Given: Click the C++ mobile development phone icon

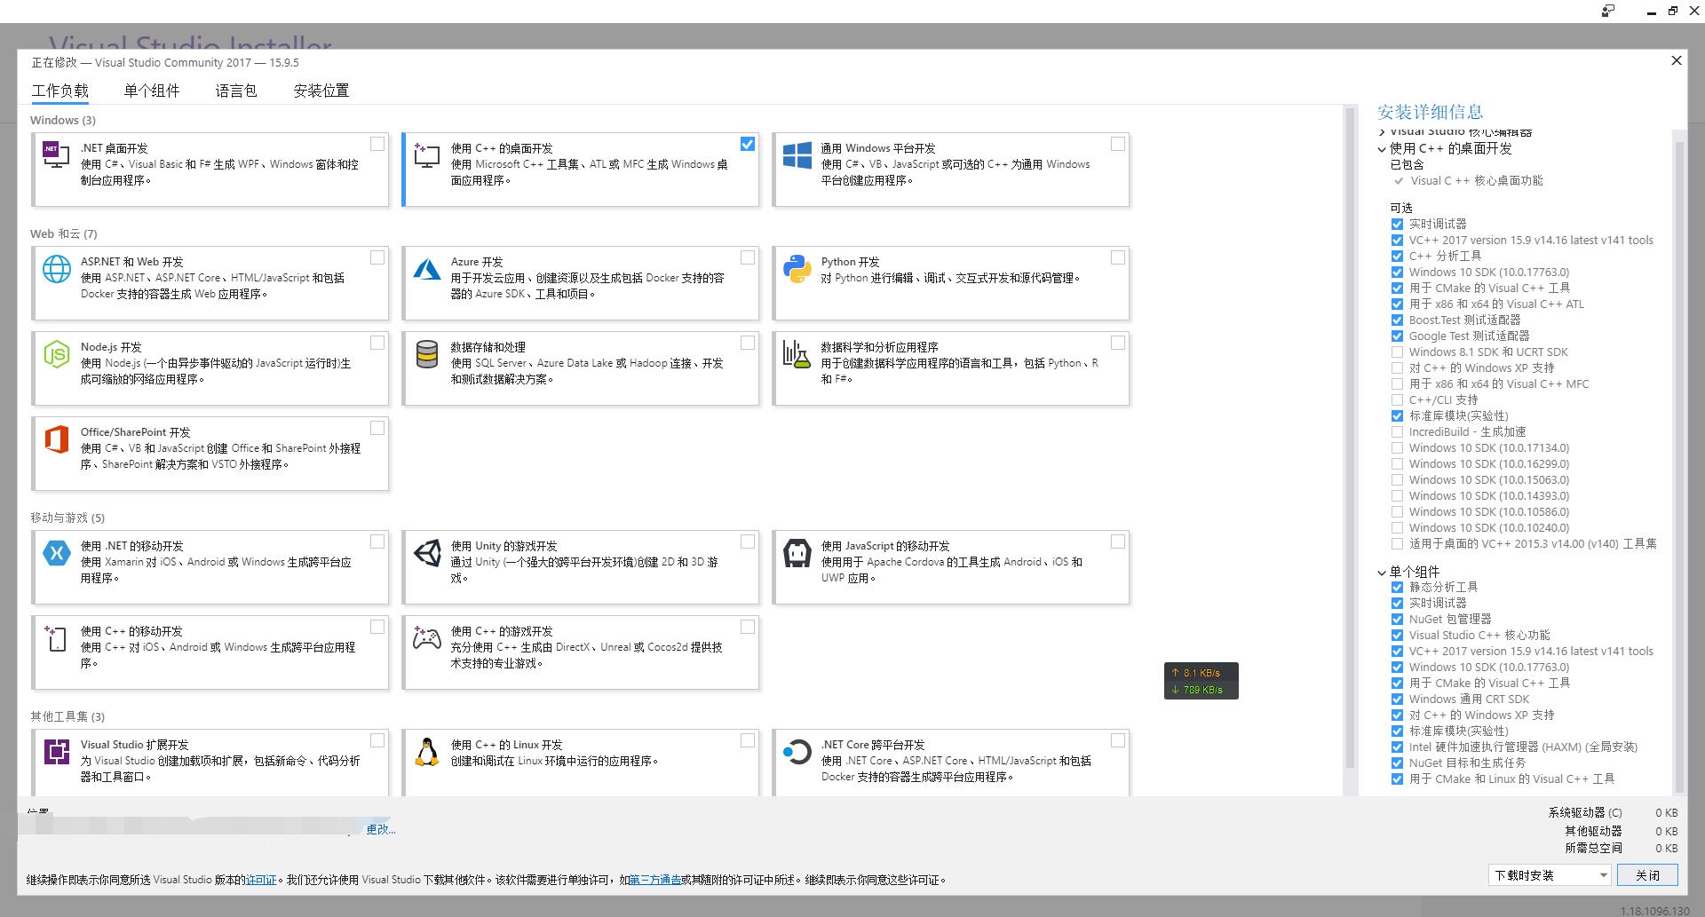Looking at the screenshot, I should 56,638.
